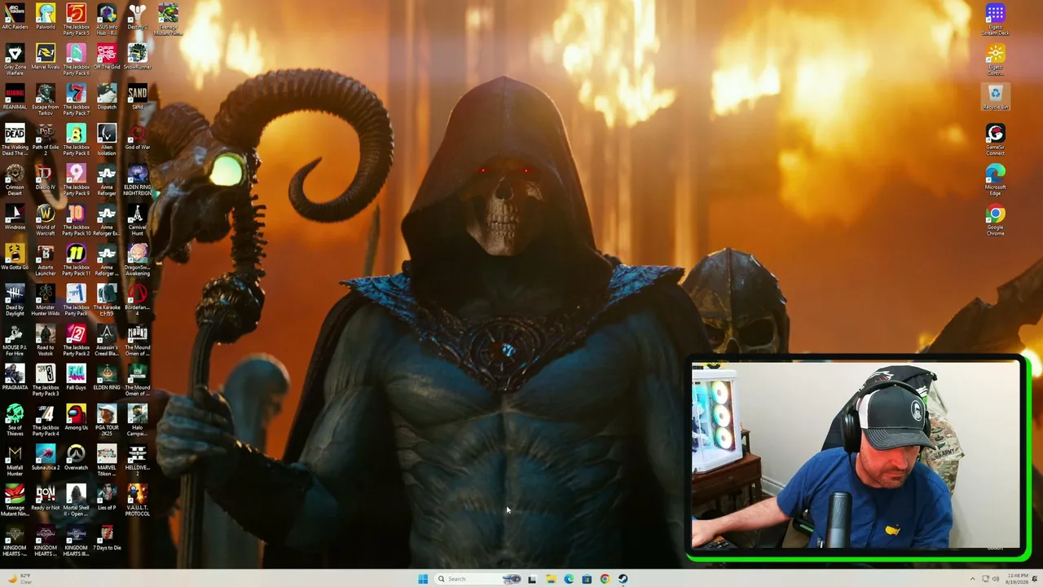Select the Elgato Stream Deck icon
1043x587 pixels.
(x=995, y=20)
